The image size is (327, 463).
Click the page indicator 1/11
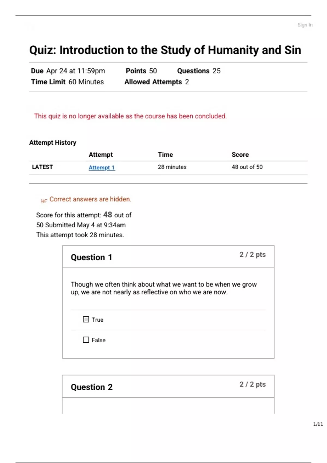[x=318, y=424]
